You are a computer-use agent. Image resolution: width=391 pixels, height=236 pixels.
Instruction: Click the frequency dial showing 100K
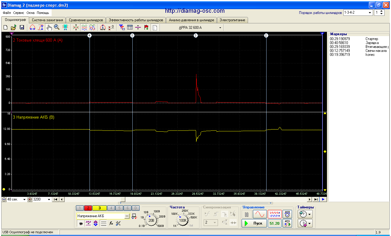pos(183,220)
